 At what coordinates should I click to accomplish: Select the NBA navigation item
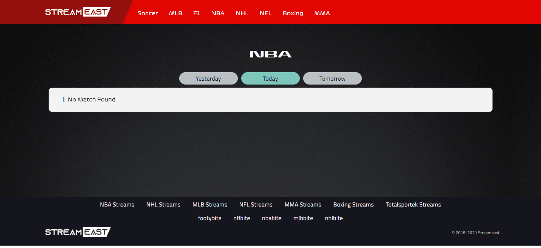(x=218, y=13)
